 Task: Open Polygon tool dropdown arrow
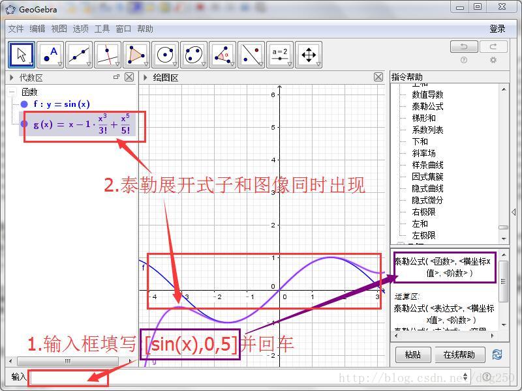(x=146, y=64)
